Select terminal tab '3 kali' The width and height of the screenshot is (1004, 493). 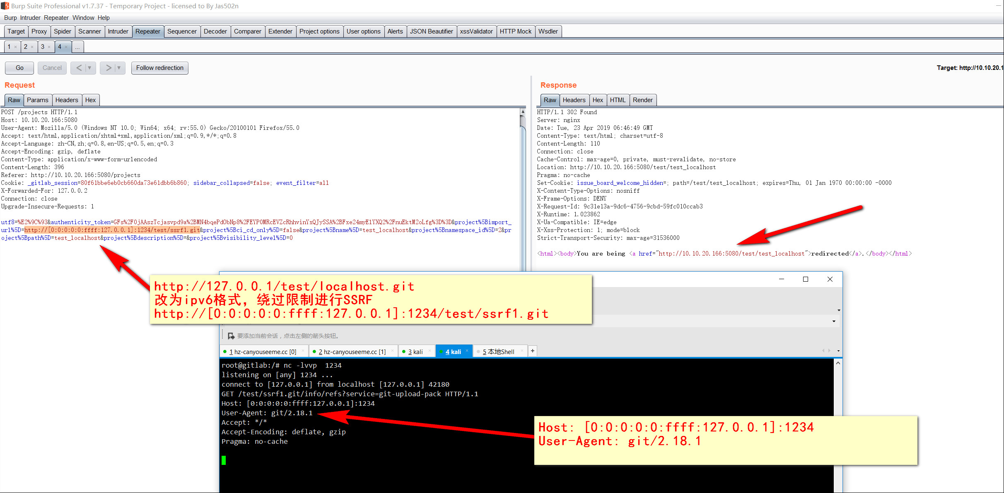415,352
